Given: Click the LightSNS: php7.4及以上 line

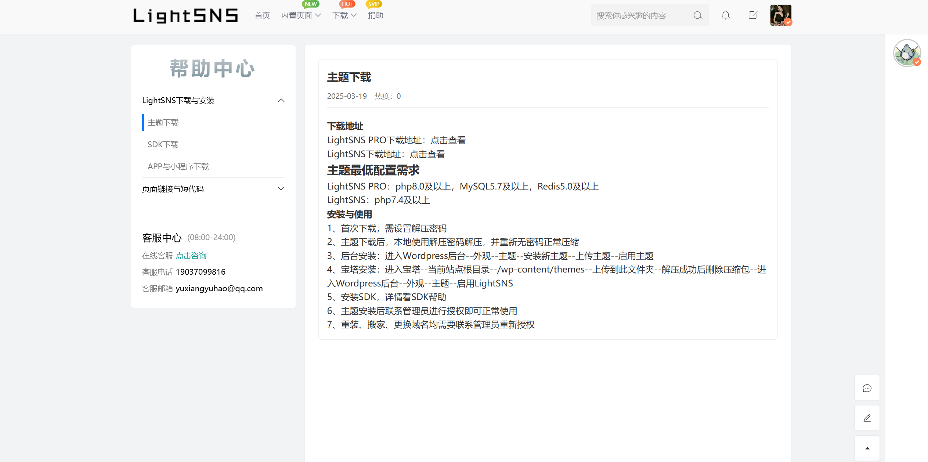Looking at the screenshot, I should (379, 200).
